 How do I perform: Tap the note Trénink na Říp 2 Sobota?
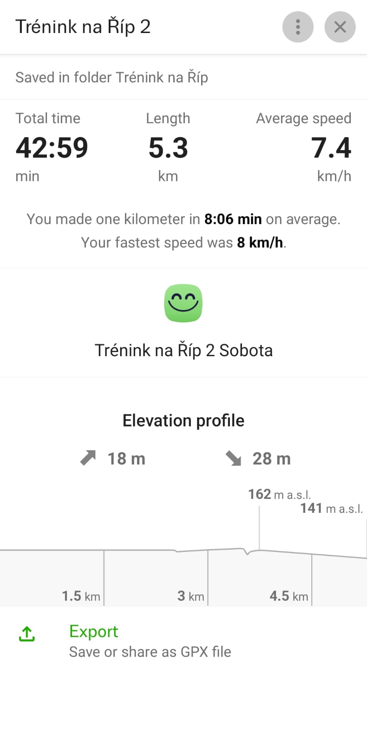click(183, 350)
